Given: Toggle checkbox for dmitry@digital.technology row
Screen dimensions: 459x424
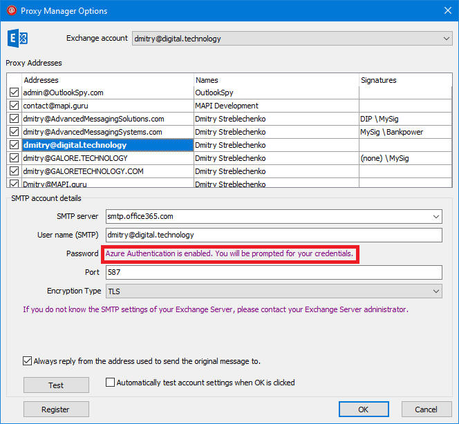Looking at the screenshot, I should click(x=14, y=145).
